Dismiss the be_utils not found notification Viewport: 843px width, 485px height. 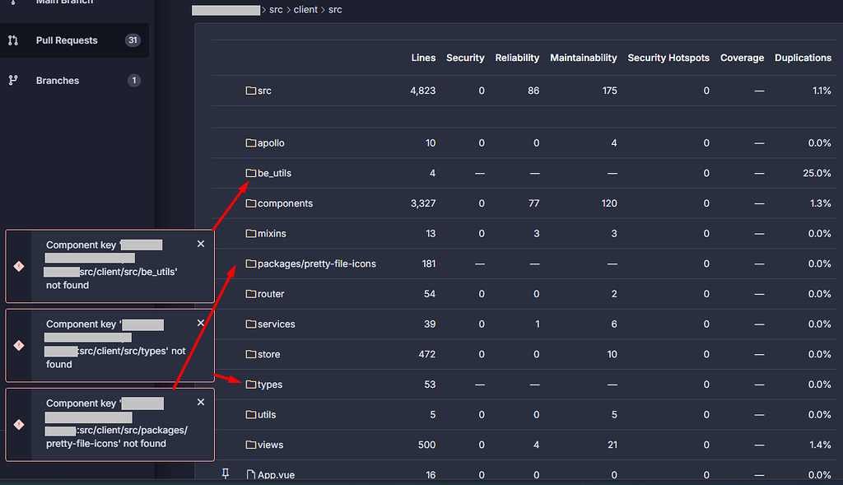click(x=200, y=244)
